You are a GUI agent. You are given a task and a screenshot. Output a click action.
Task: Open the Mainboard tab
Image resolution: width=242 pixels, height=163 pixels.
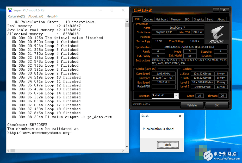162,19
